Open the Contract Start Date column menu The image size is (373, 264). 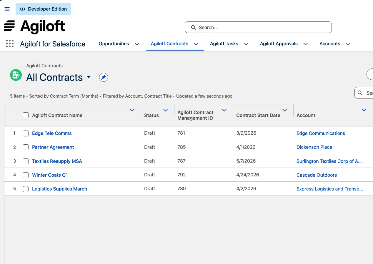285,110
